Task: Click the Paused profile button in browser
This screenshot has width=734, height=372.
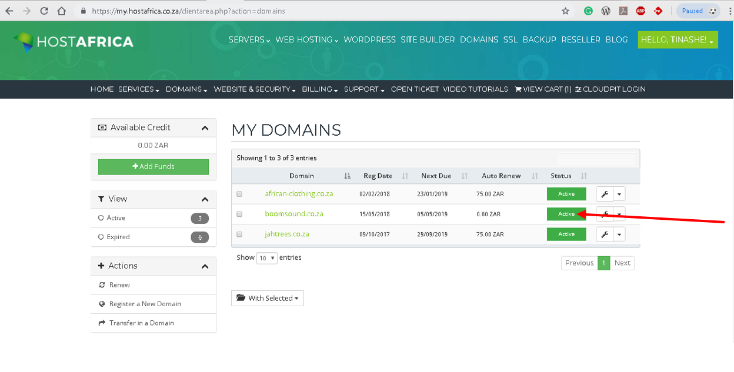Action: (x=698, y=11)
